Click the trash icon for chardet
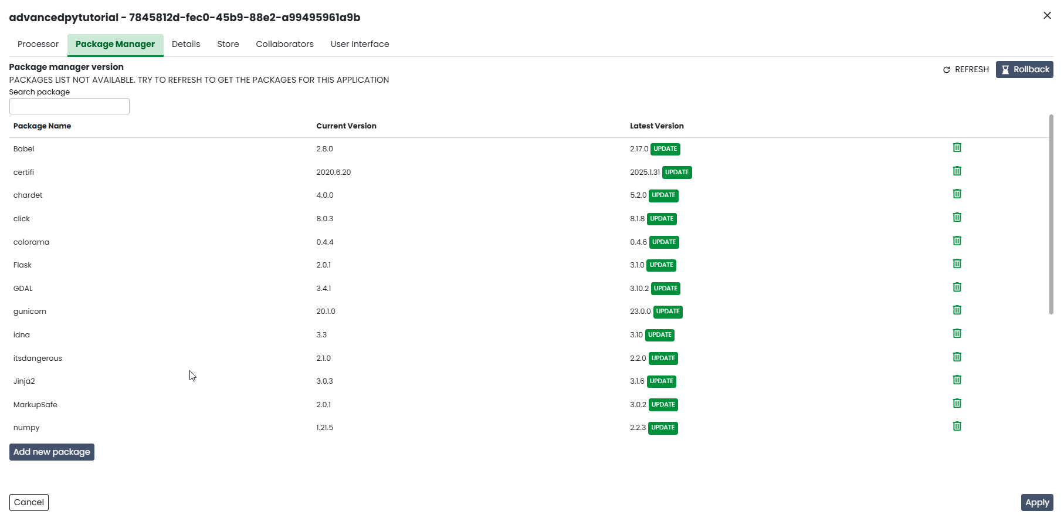The width and height of the screenshot is (1064, 521). point(957,194)
